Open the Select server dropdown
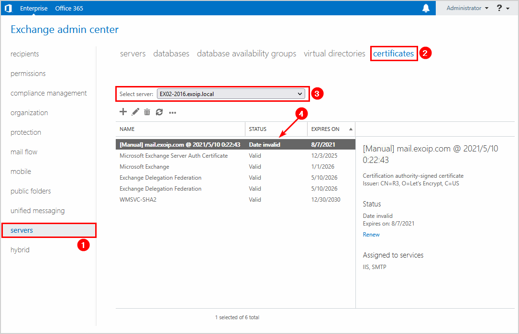The width and height of the screenshot is (519, 334). point(231,94)
